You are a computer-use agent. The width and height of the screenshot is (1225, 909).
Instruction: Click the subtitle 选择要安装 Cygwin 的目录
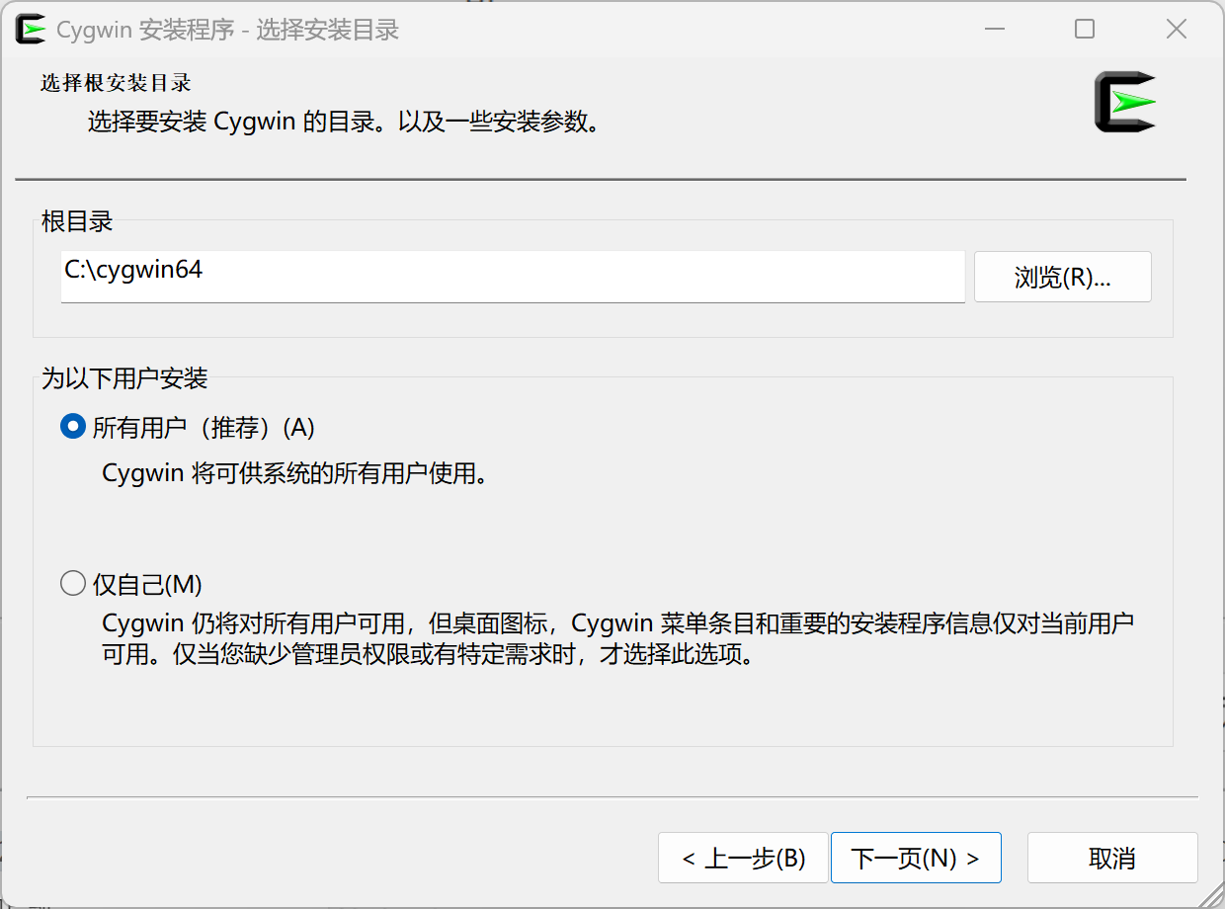[343, 124]
